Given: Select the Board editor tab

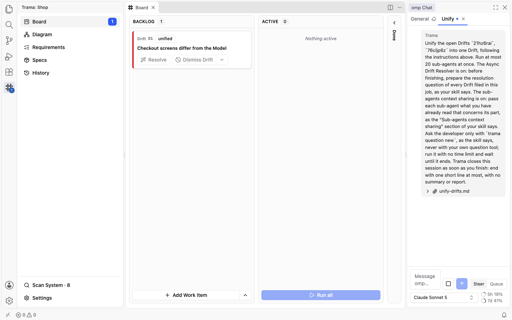Looking at the screenshot, I should pos(142,7).
